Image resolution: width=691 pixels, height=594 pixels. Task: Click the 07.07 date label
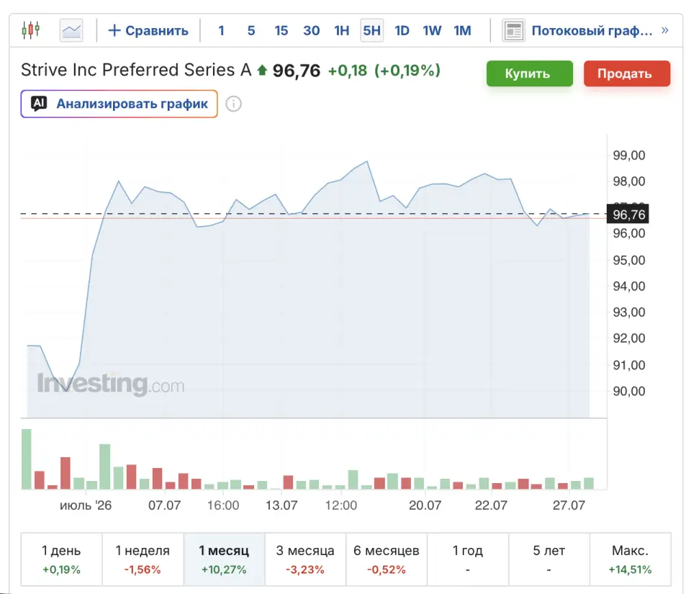point(164,505)
